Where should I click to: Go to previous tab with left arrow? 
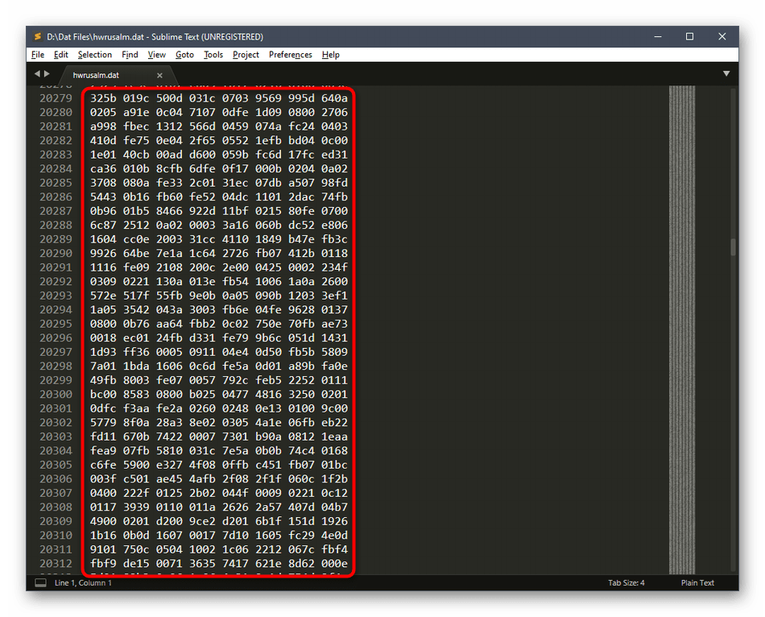36,74
